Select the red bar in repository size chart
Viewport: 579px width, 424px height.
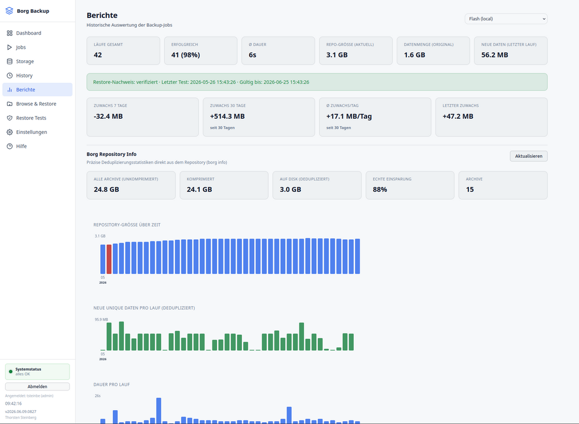[x=109, y=259]
